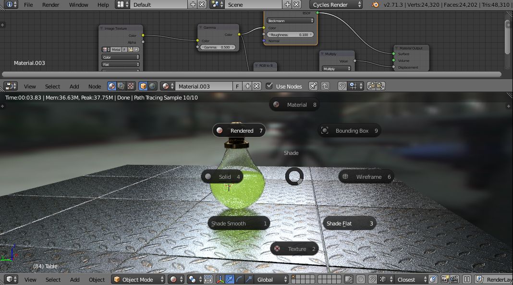
Task: Choose Rendered in Shade pie menu
Action: [239, 131]
